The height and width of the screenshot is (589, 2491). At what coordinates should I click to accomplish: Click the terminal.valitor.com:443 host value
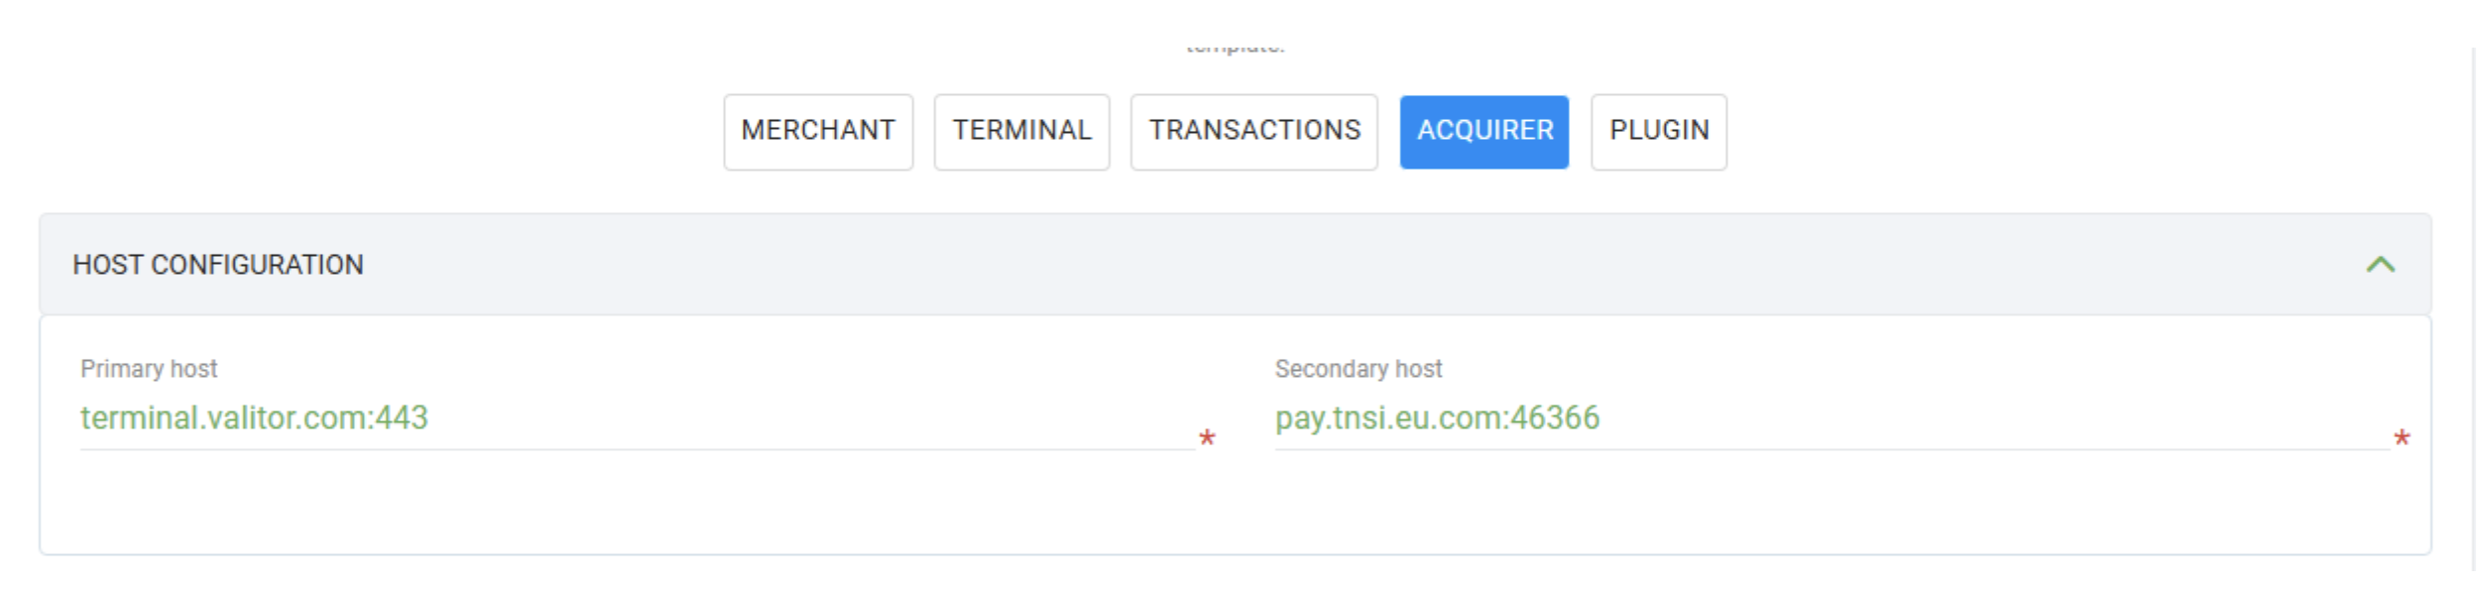coord(254,418)
